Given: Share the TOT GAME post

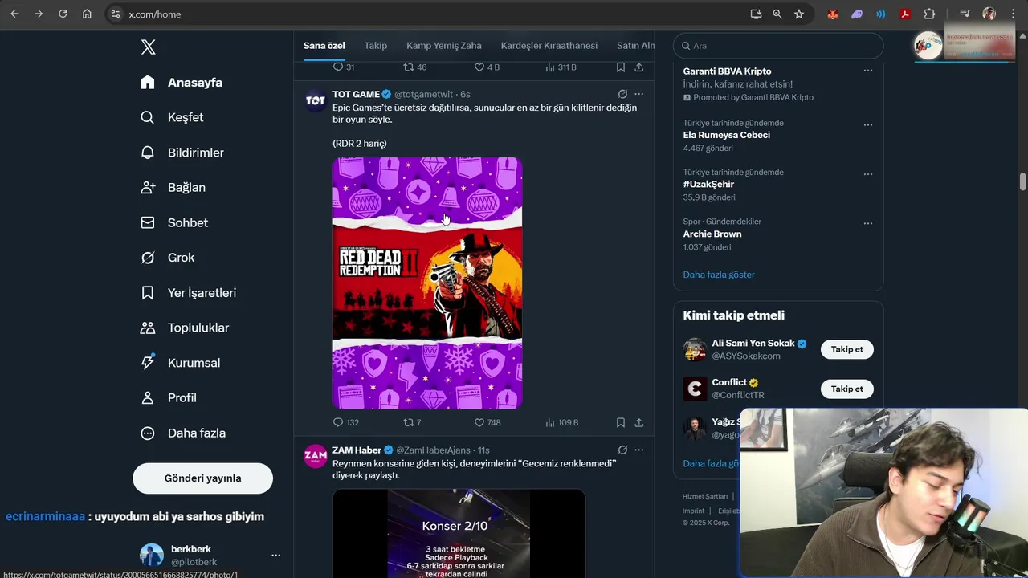Looking at the screenshot, I should (x=639, y=422).
